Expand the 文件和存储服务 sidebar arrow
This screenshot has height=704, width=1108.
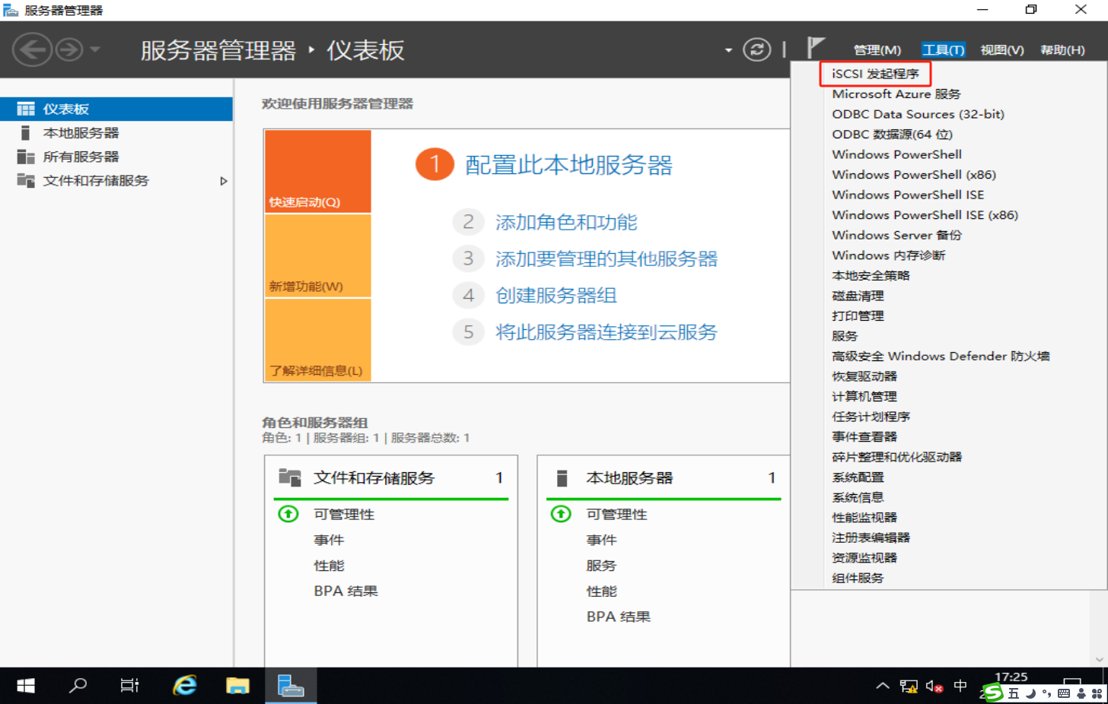coord(223,181)
